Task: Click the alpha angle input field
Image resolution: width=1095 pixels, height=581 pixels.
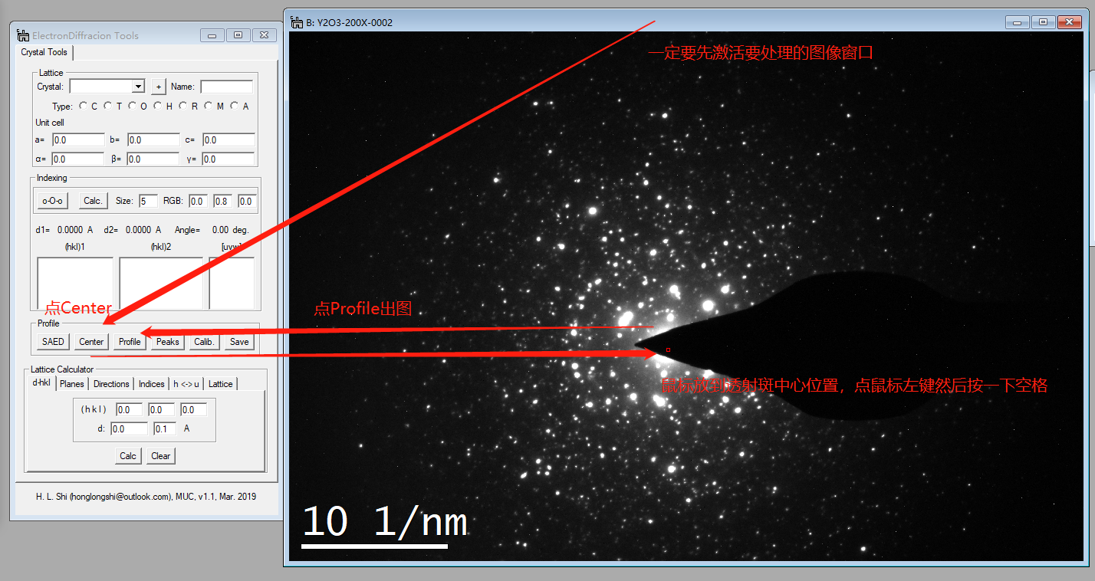Action: [77, 159]
